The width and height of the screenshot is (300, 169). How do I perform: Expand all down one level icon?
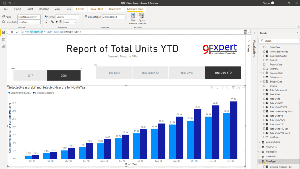coord(227,88)
